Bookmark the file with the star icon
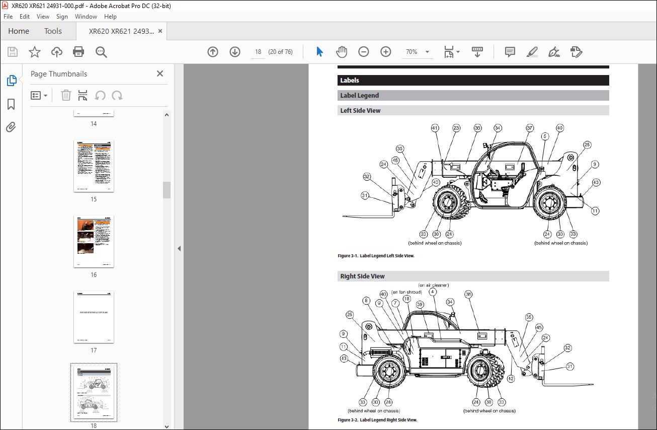 coord(35,52)
